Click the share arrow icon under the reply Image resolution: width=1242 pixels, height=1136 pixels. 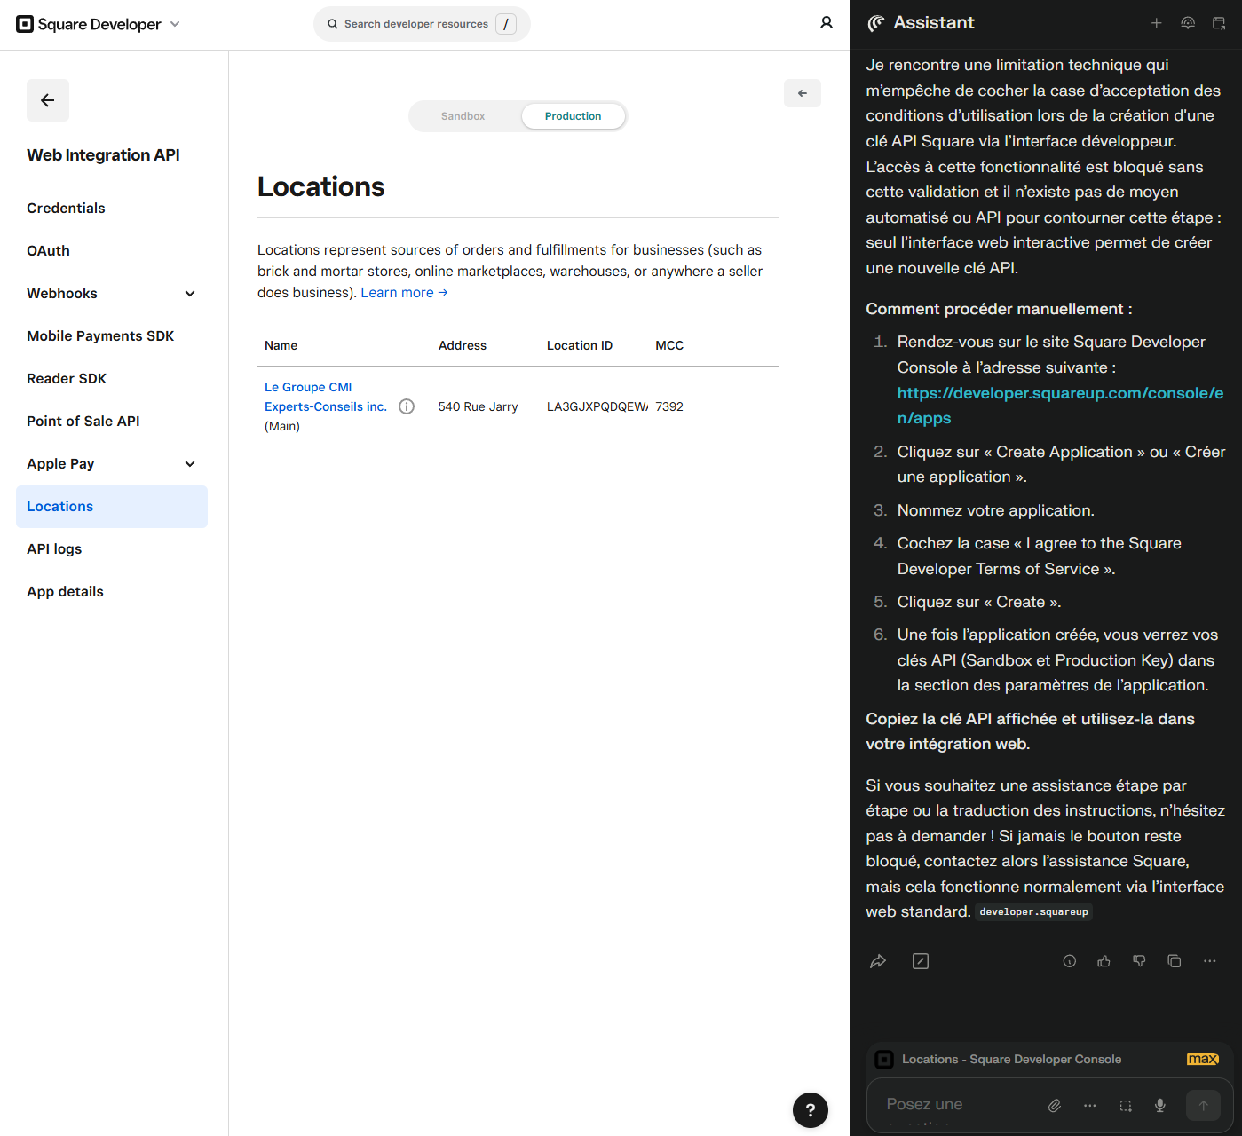(878, 961)
